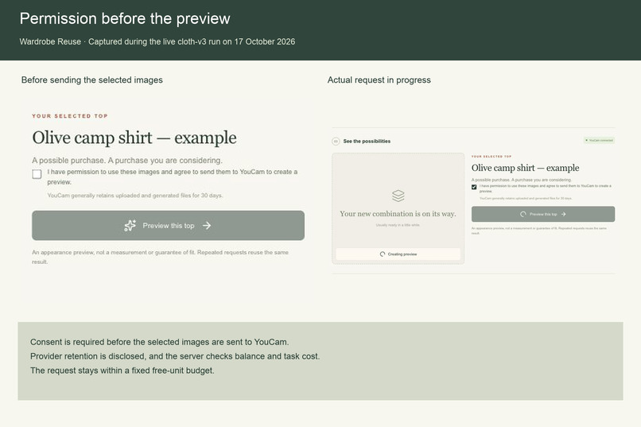Viewport: 641px width, 427px height.
Task: Click the right arrow on the large left Preview button
Action: click(x=207, y=226)
